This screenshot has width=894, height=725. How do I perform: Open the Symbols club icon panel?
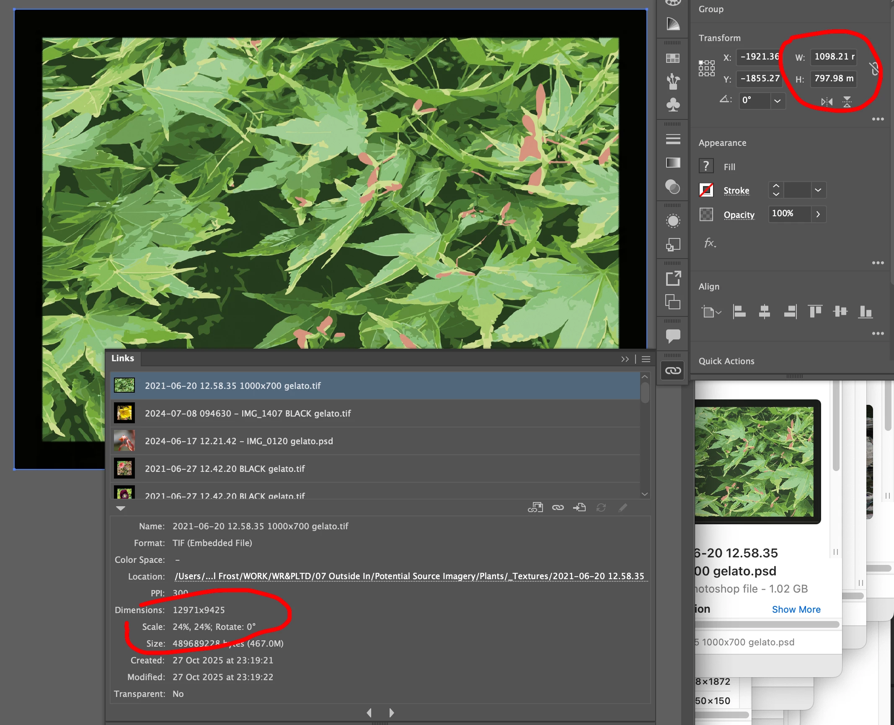pos(673,104)
